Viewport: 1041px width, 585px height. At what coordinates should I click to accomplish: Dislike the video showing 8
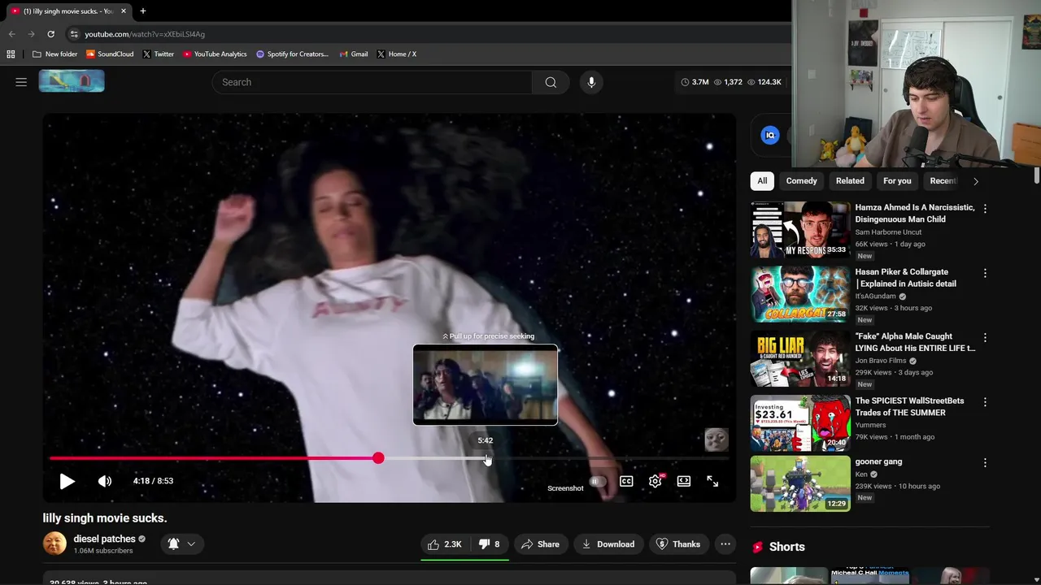(489, 544)
